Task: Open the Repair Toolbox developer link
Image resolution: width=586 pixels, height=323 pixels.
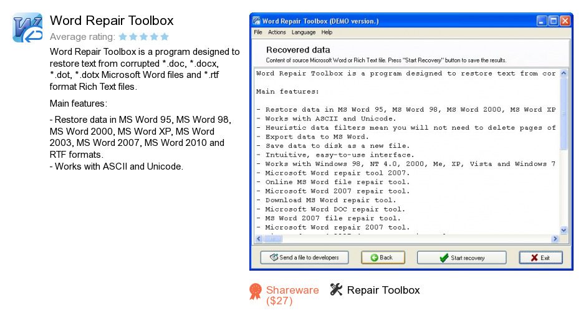Action: pyautogui.click(x=383, y=290)
